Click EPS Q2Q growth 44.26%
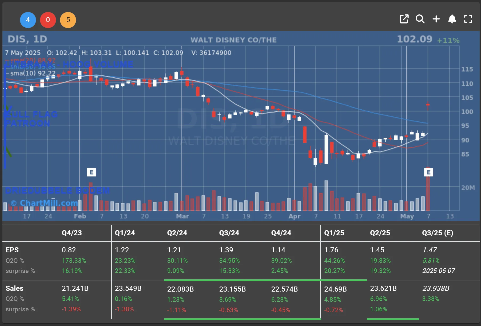Screen dimensions: 481x326 [x=334, y=261]
